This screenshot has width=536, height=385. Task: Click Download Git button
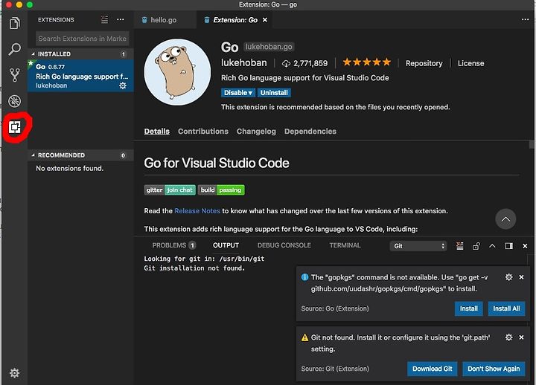tap(432, 369)
